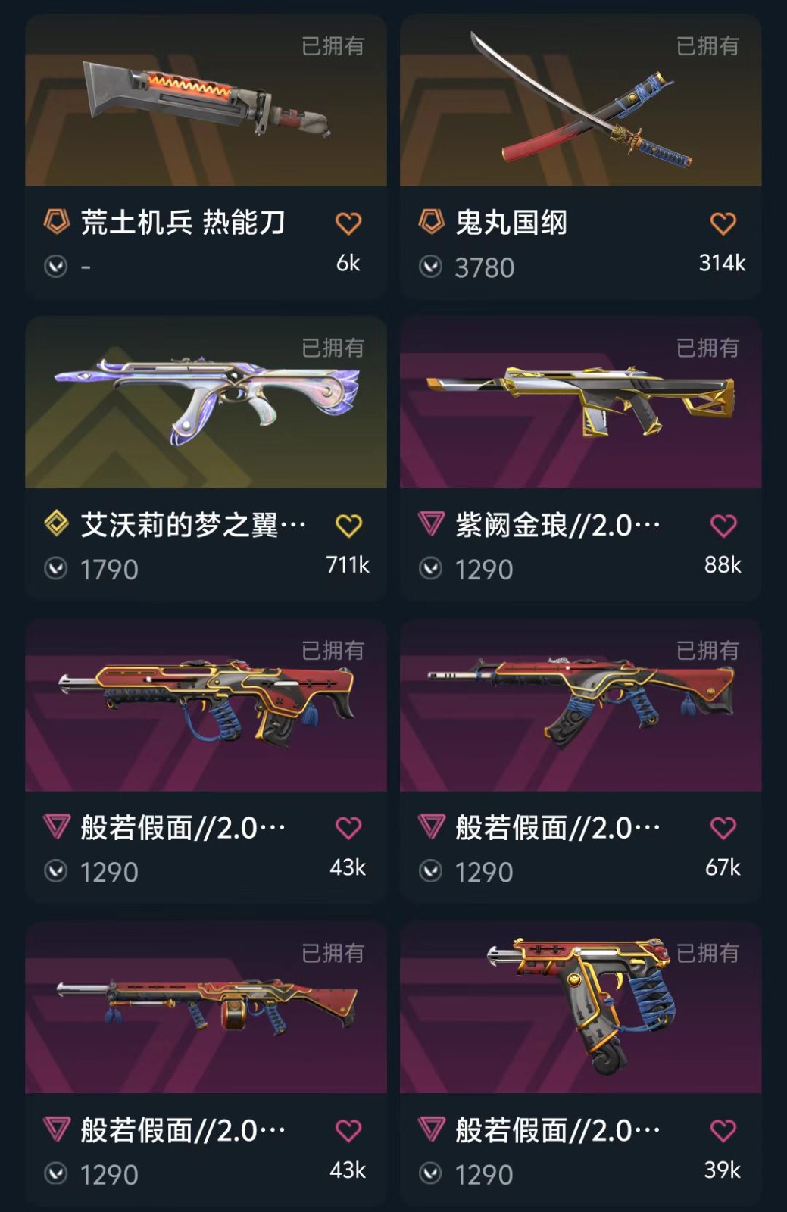The width and height of the screenshot is (787, 1212).
Task: Toggle the heart on the 鬼丸国纲 card
Action: pos(723,223)
